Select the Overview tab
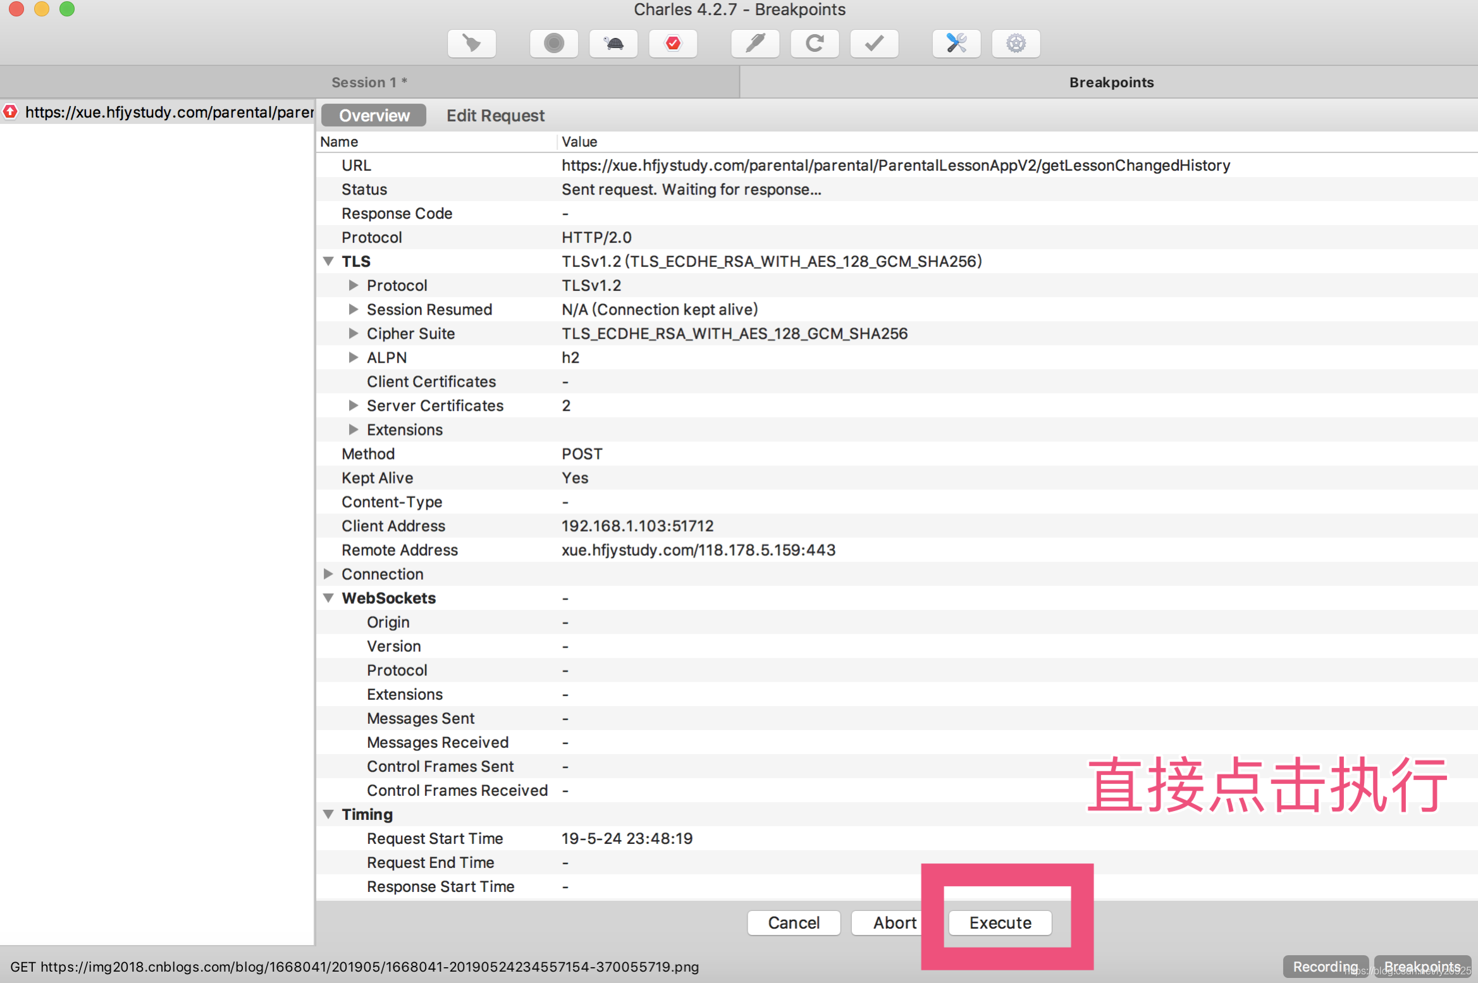 pyautogui.click(x=374, y=116)
